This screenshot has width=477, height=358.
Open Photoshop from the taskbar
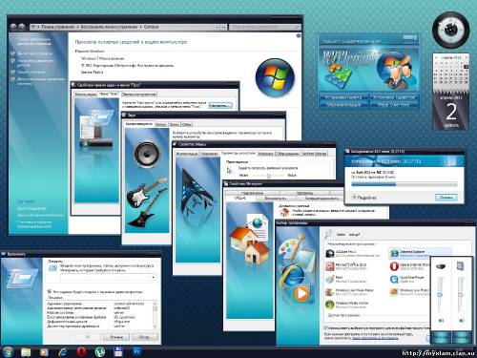point(137,351)
